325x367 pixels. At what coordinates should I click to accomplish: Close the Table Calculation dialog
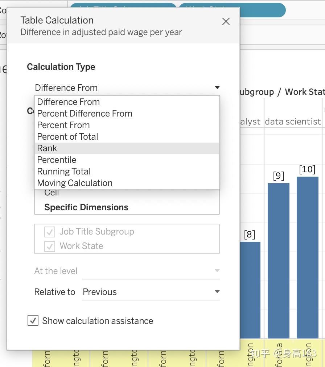point(226,21)
